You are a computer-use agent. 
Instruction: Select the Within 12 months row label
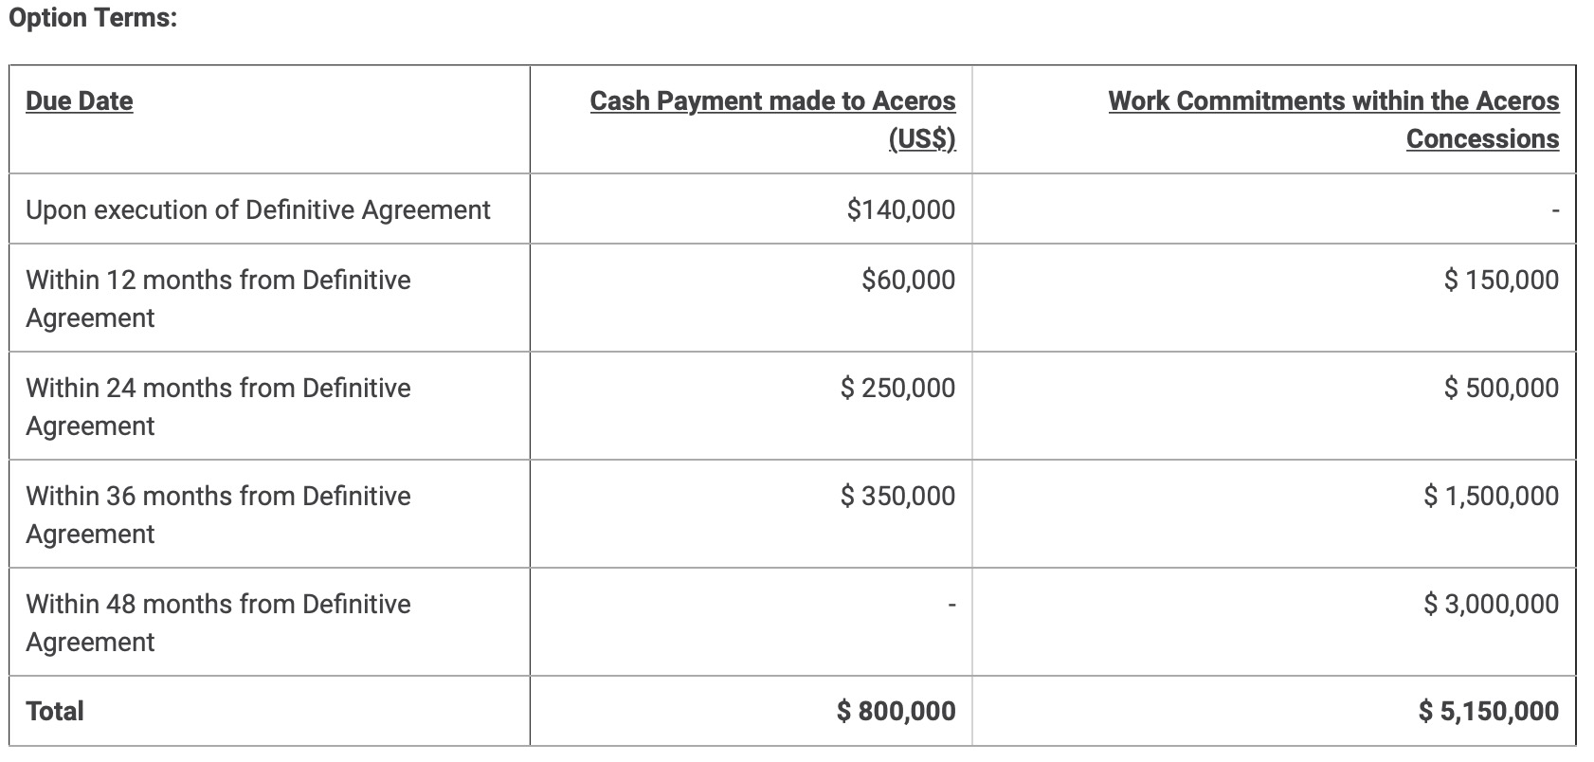(218, 299)
